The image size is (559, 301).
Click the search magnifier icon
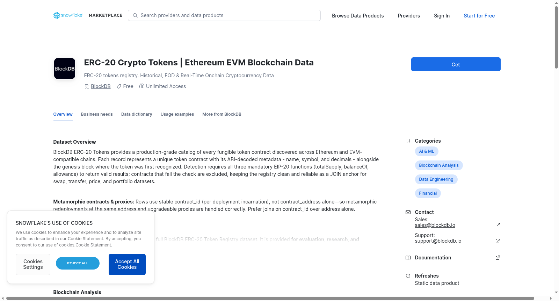click(x=135, y=15)
